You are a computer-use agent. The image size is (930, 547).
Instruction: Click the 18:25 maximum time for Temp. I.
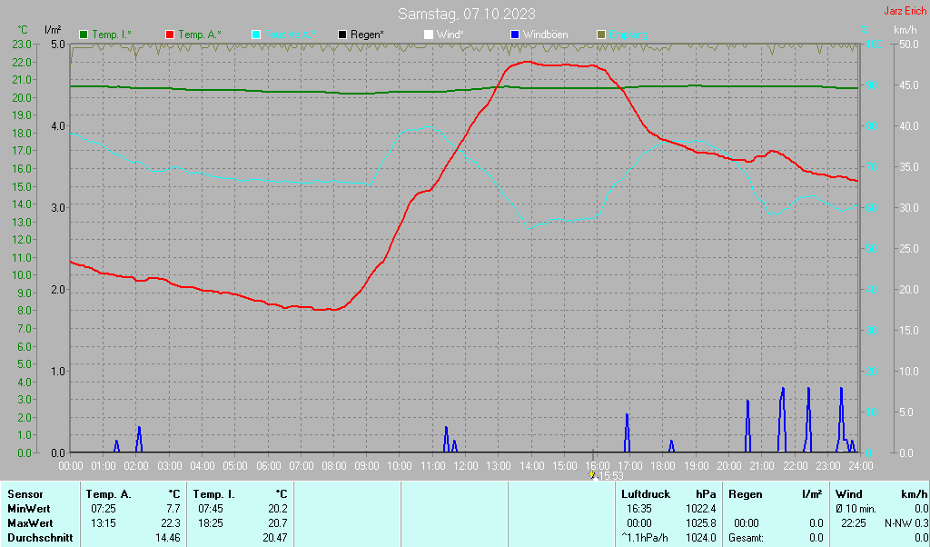tap(211, 524)
